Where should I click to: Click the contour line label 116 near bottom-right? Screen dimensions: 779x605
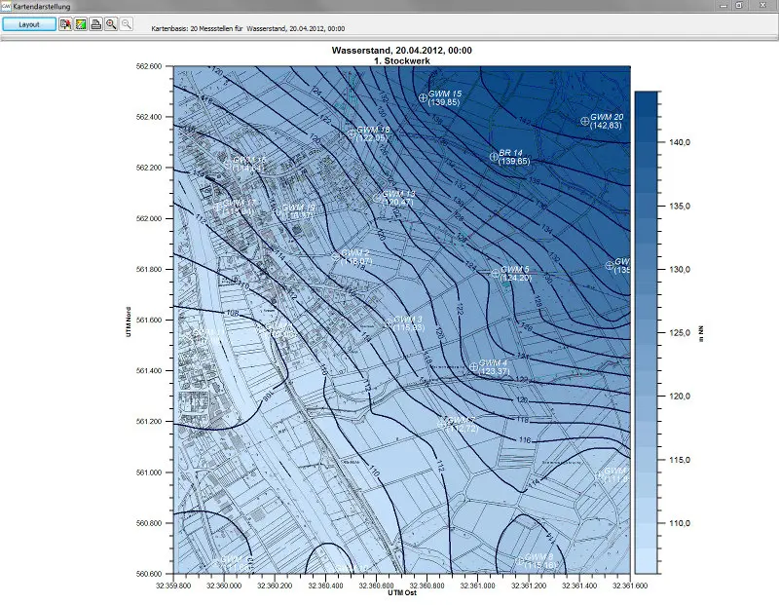tap(525, 440)
